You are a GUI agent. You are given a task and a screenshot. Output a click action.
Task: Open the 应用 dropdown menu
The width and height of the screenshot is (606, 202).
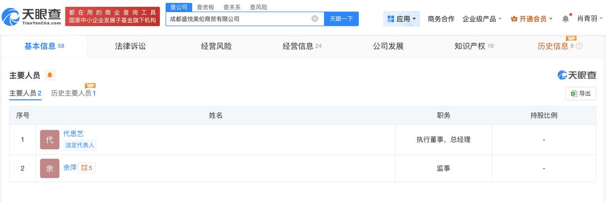click(403, 19)
